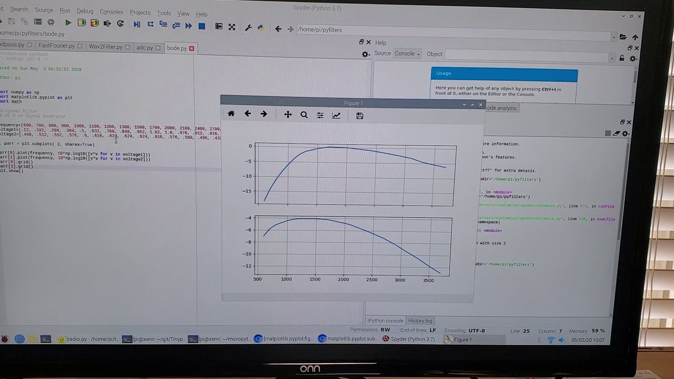Maximize current pane icon
Image resolution: width=674 pixels, height=379 pixels.
tap(219, 26)
